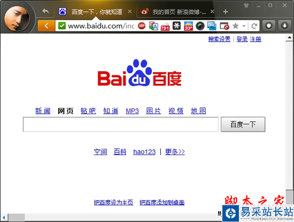The height and width of the screenshot is (222, 294).
Task: Click the skin shirt icon in title bar
Action: click(x=246, y=5)
